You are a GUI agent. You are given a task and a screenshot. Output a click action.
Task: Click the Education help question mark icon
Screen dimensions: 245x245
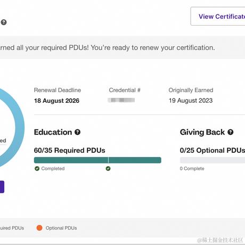(x=77, y=132)
